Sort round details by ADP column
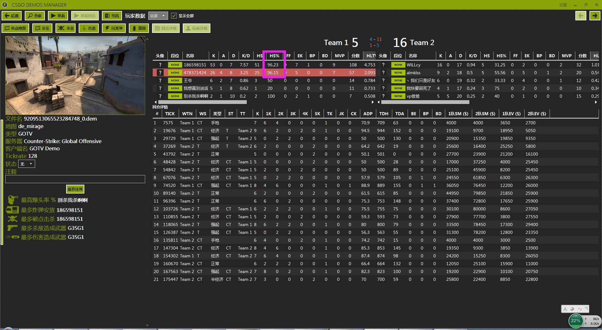 coord(368,114)
